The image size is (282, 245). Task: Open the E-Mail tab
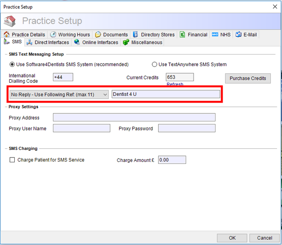pos(246,35)
